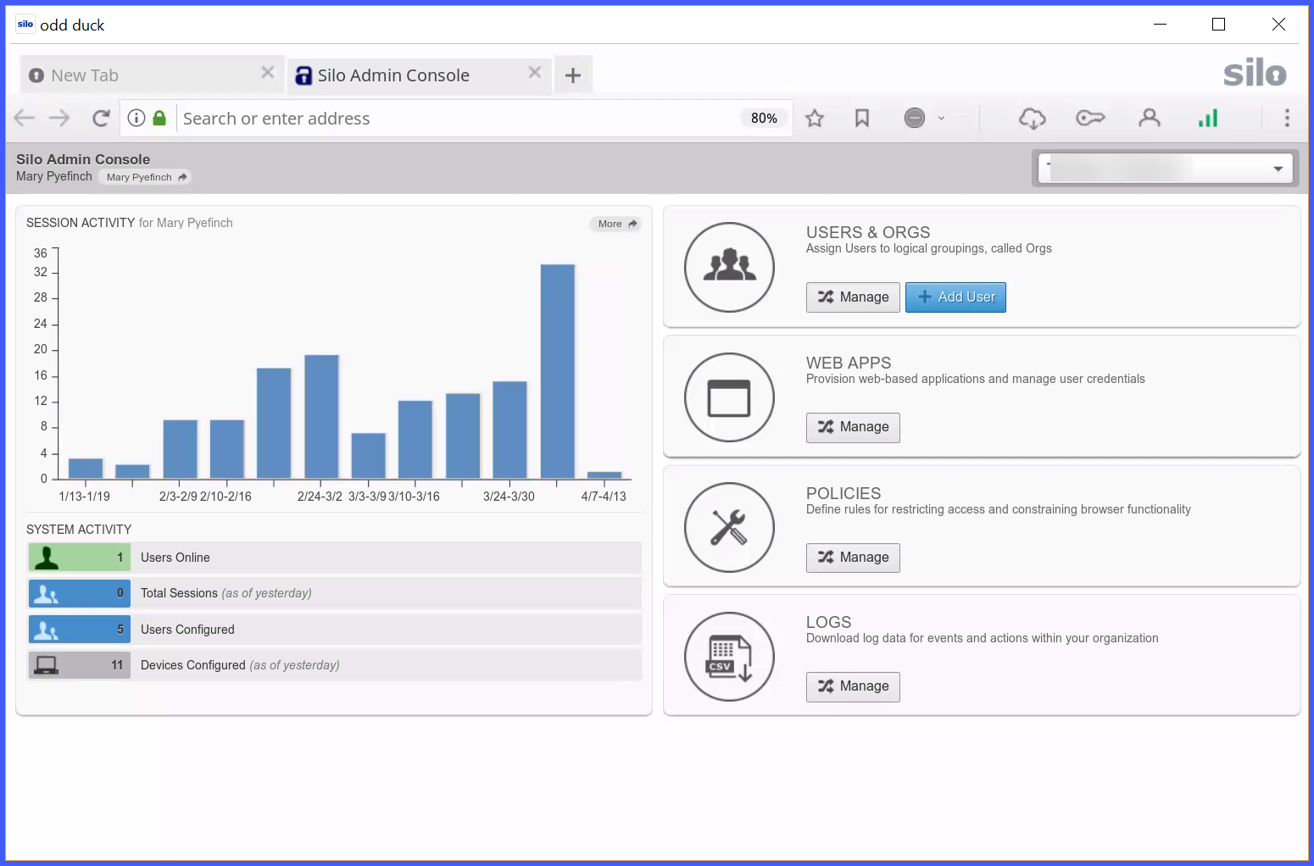Click the Web Apps window icon

(729, 397)
